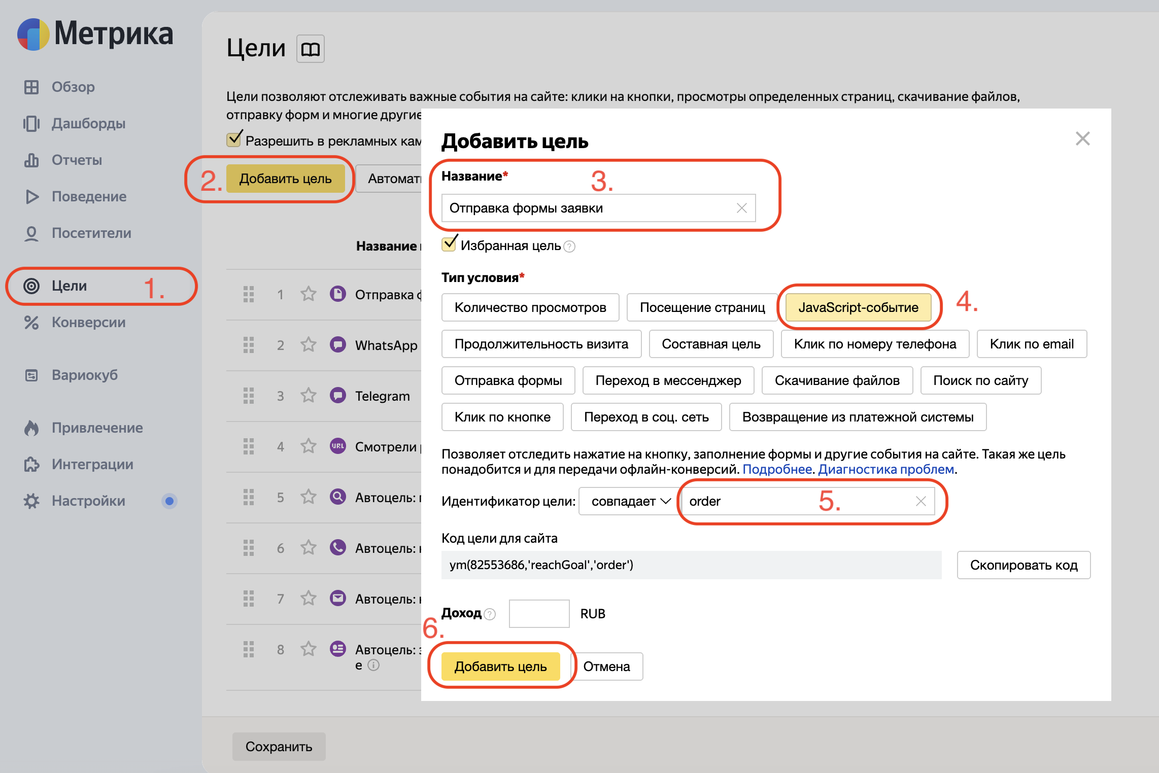Click the Отчеты chart icon
Viewport: 1159px width, 773px height.
[x=31, y=160]
